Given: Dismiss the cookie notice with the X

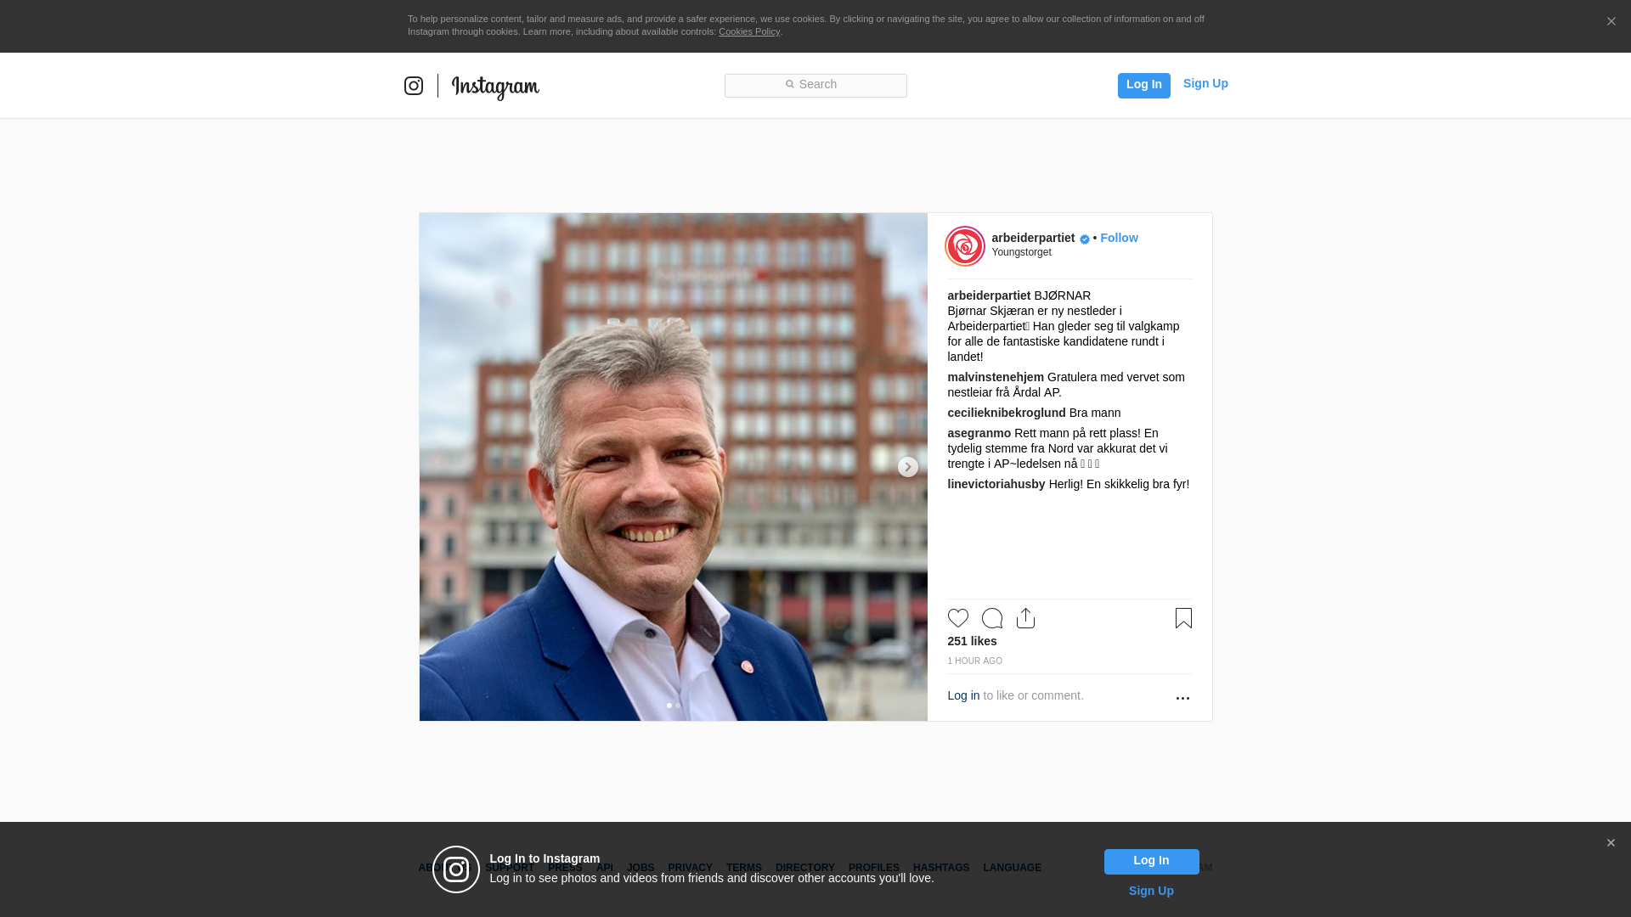Looking at the screenshot, I should (1611, 21).
